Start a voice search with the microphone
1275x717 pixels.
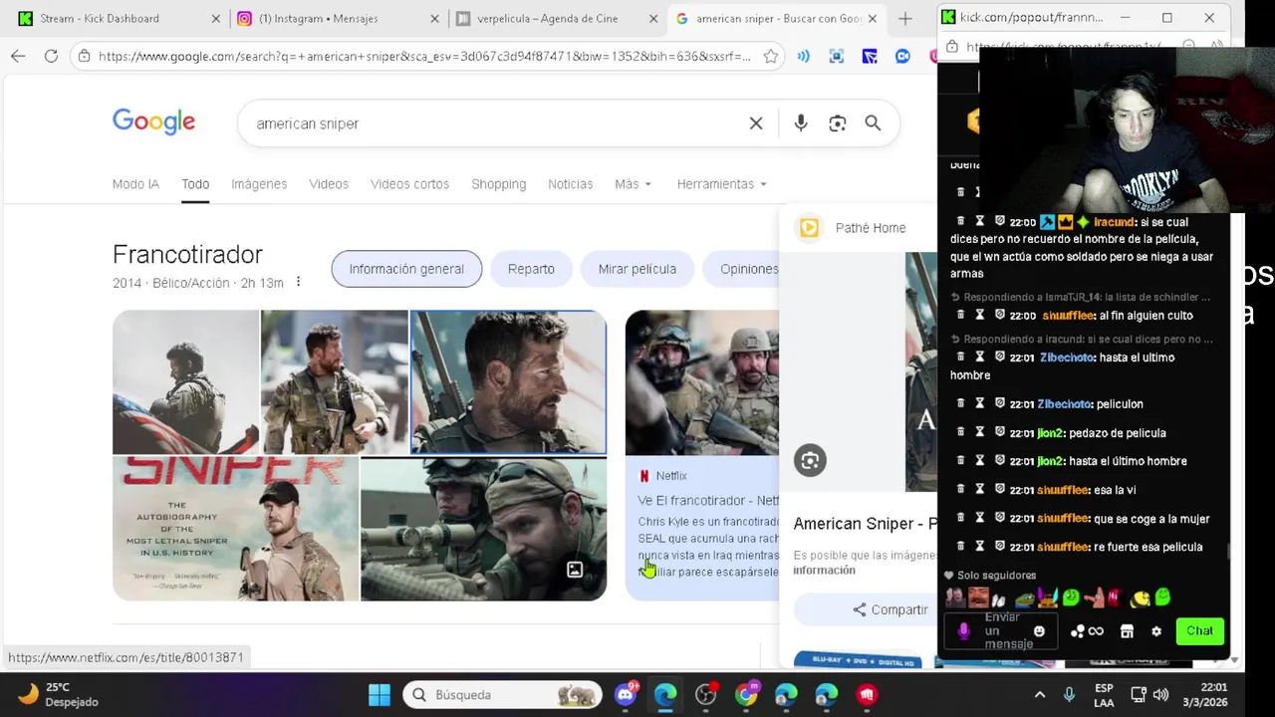[x=800, y=123]
